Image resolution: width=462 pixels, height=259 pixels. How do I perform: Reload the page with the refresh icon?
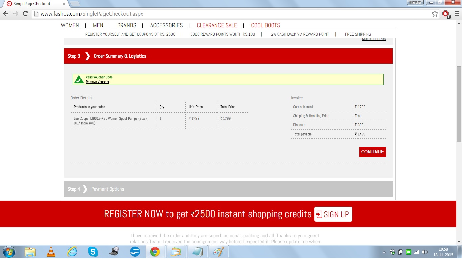point(25,14)
